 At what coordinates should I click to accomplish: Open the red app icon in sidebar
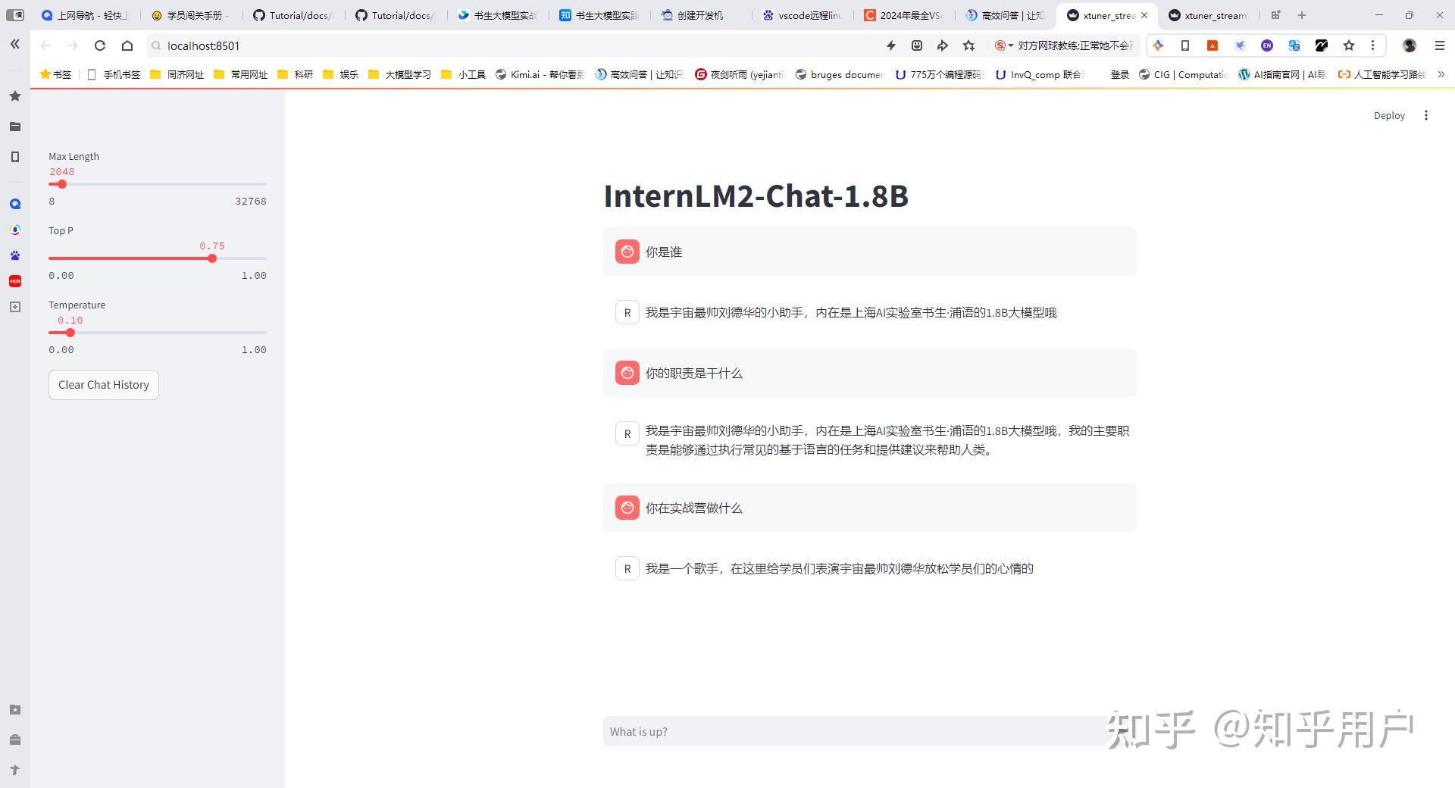click(15, 281)
